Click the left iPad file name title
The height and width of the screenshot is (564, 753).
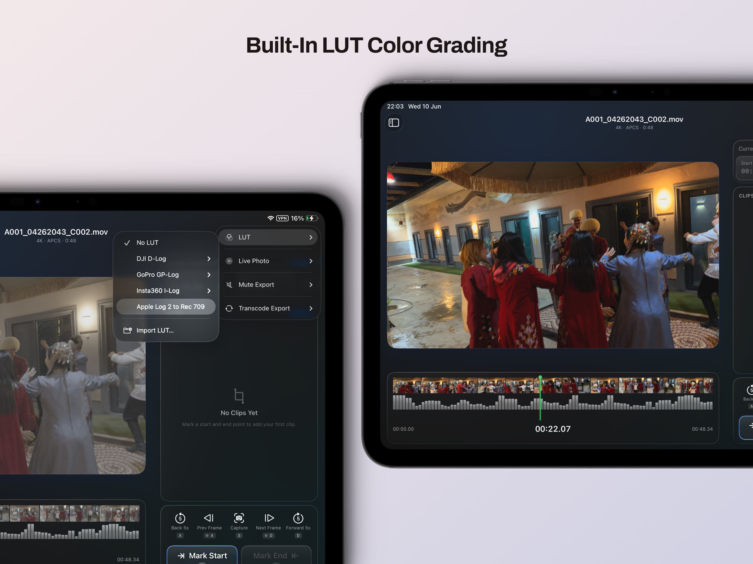click(56, 232)
